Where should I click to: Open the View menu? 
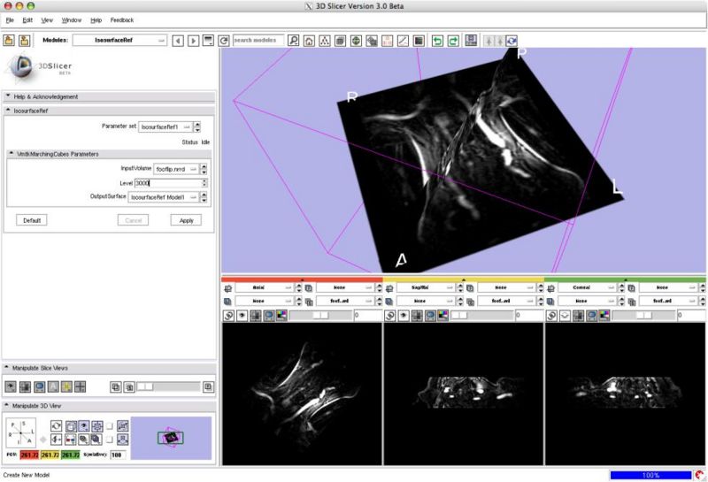click(x=47, y=20)
